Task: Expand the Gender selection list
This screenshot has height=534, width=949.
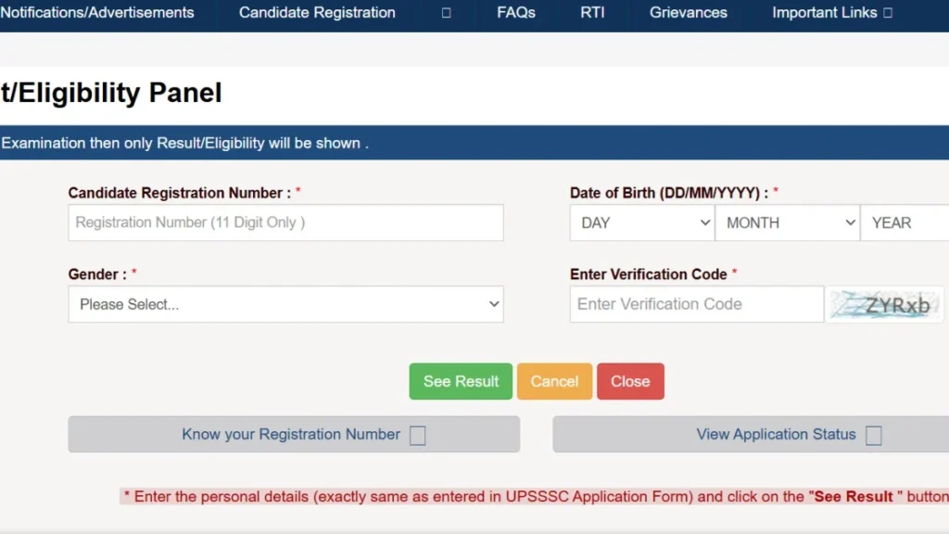Action: (x=285, y=304)
